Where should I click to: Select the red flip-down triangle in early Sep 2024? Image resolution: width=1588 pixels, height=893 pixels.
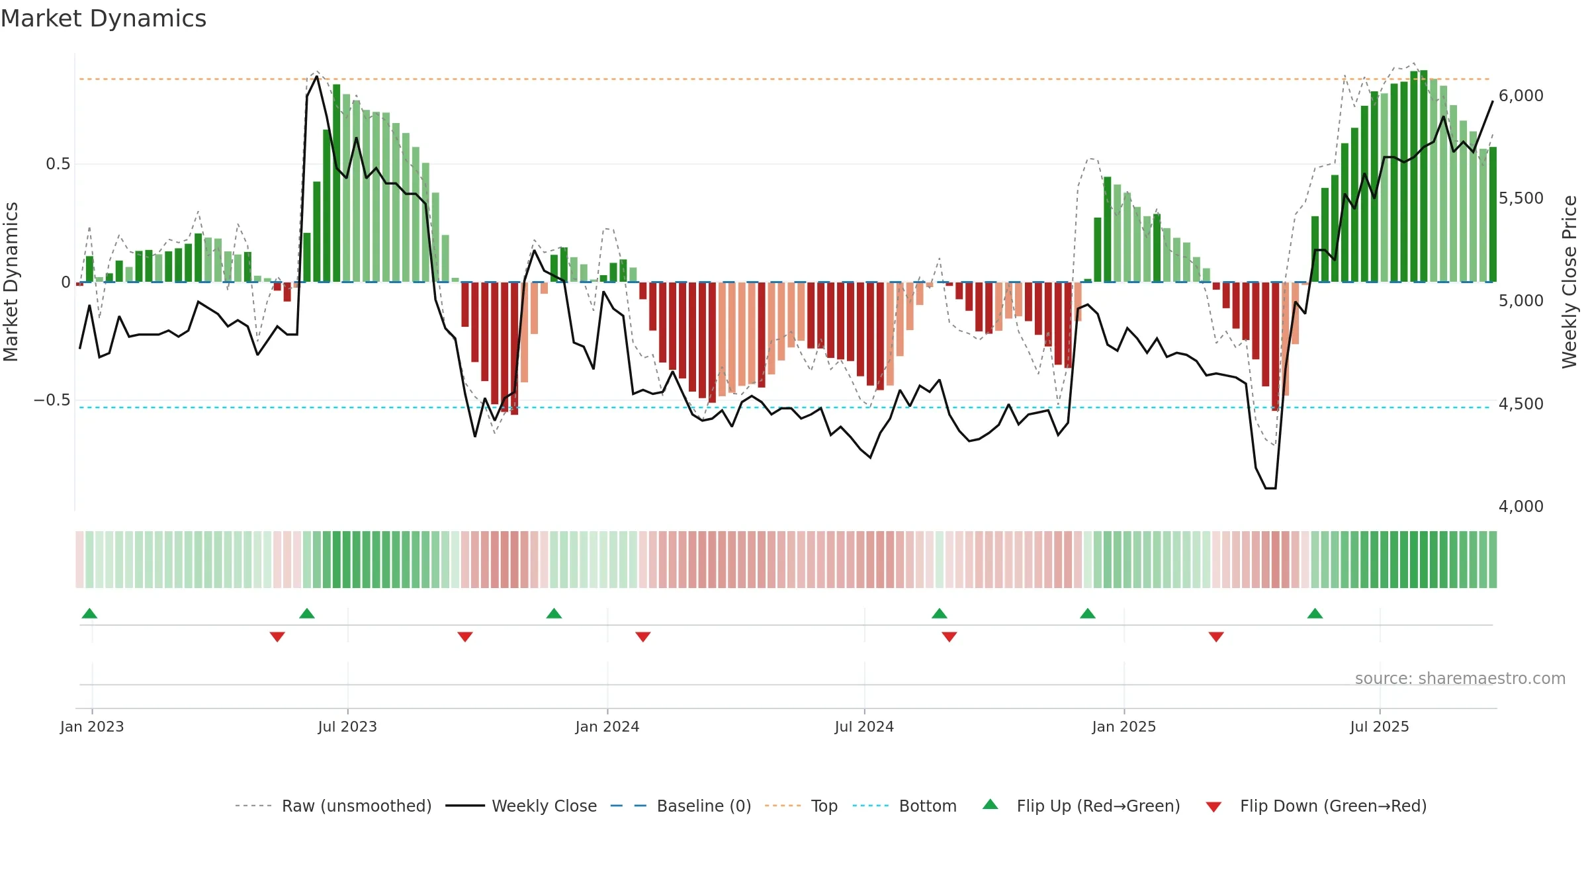(949, 637)
